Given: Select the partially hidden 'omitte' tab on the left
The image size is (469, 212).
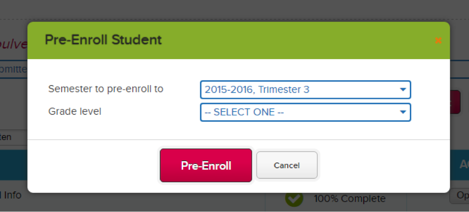Looking at the screenshot, I should (13, 69).
